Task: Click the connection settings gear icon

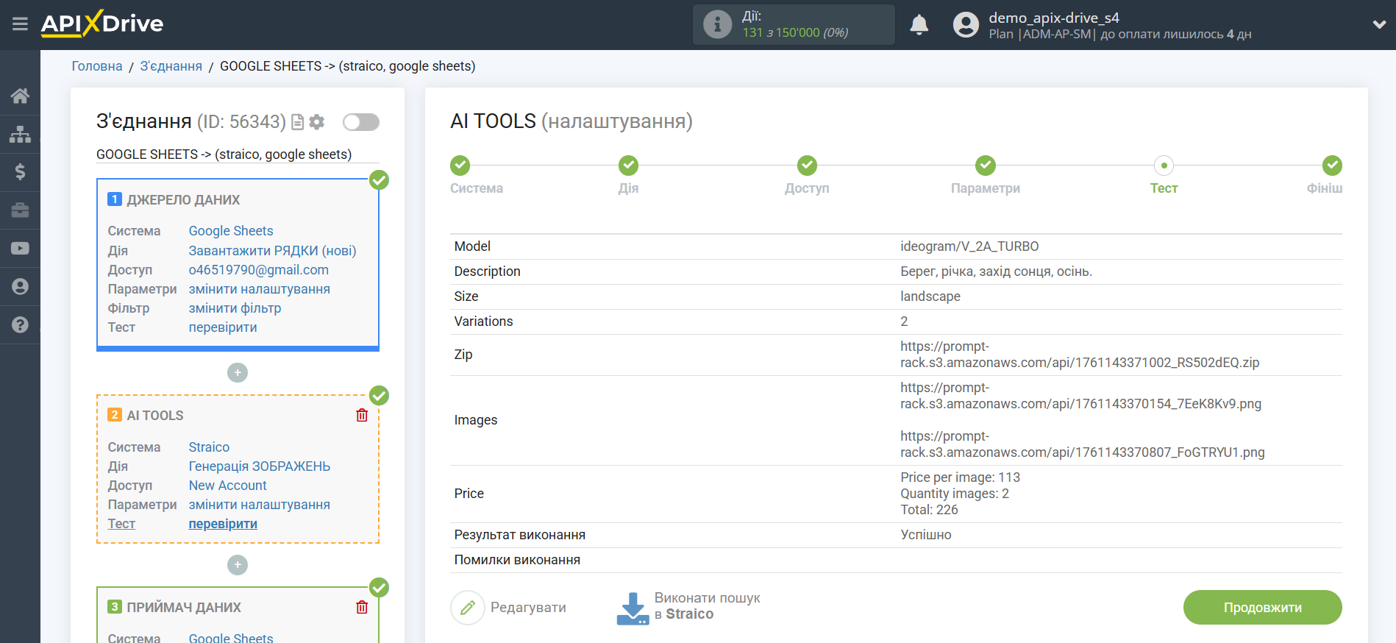Action: pos(317,122)
